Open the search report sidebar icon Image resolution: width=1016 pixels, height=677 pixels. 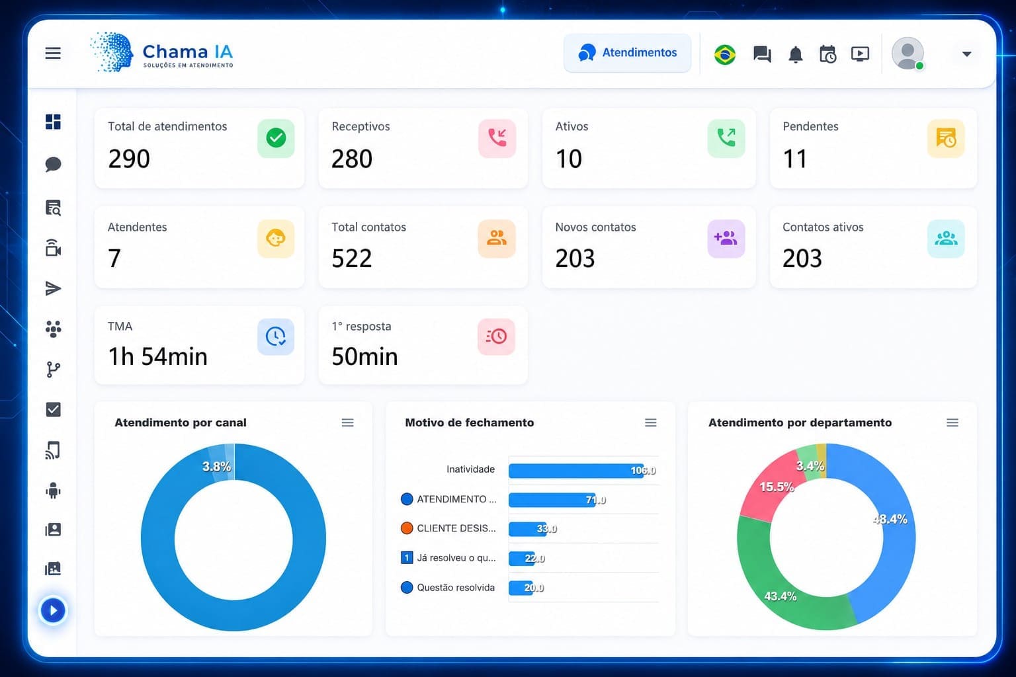coord(53,208)
